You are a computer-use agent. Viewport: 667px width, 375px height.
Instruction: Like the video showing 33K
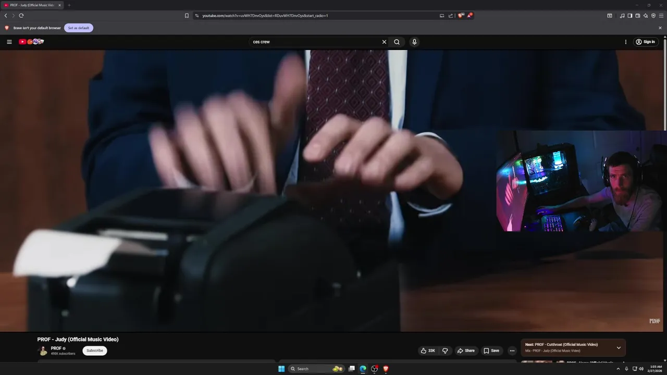[x=428, y=351]
